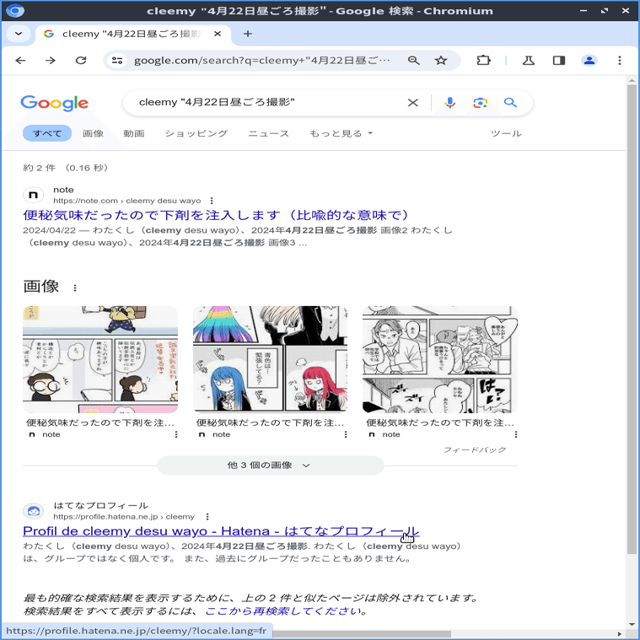640x640 pixels.
Task: Expand 他 3 個の画像 more images
Action: point(270,465)
